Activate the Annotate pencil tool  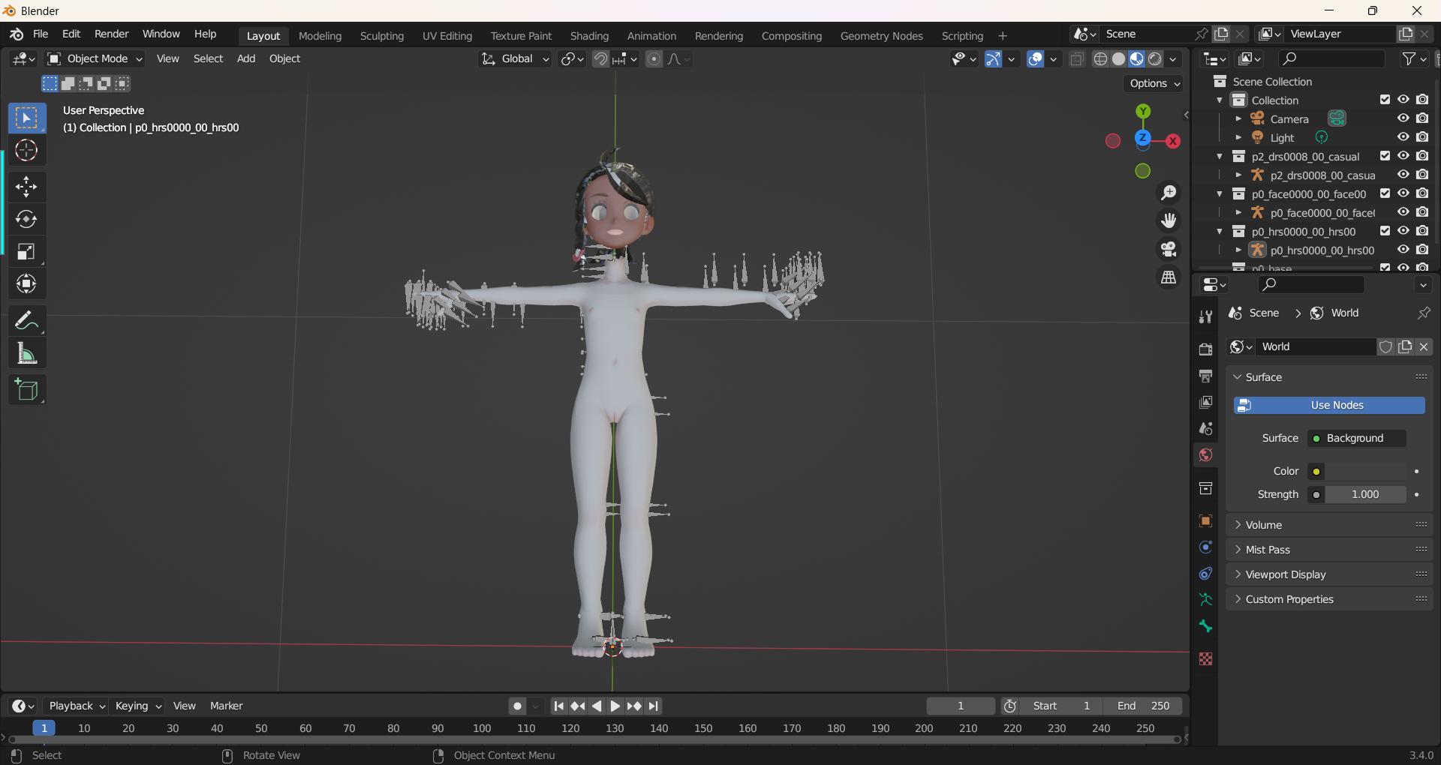coord(26,321)
